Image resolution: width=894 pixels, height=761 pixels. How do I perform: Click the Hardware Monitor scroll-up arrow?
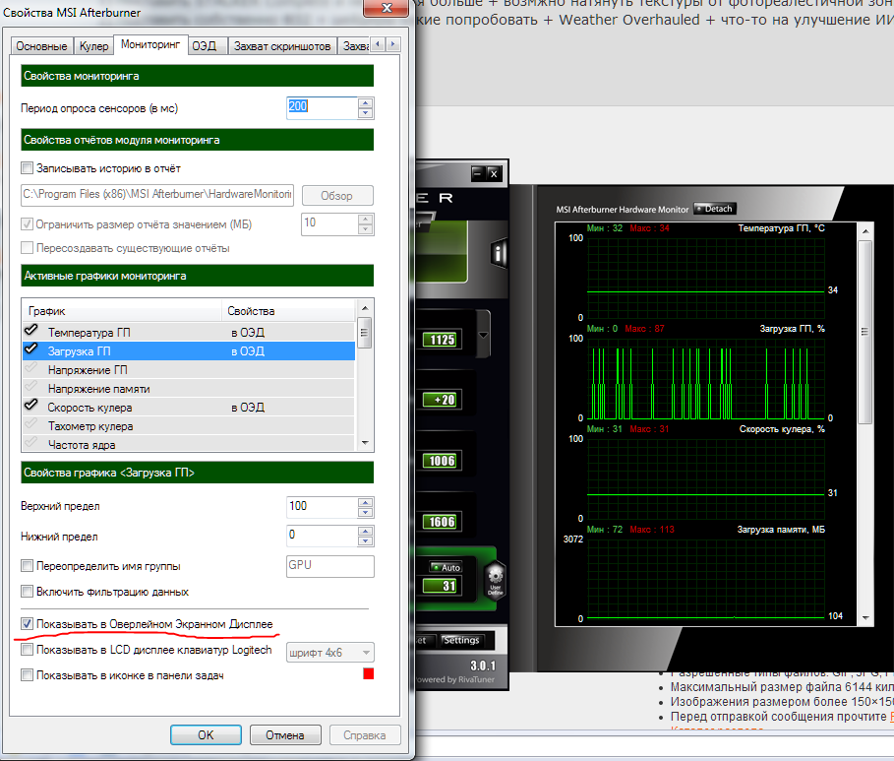864,231
